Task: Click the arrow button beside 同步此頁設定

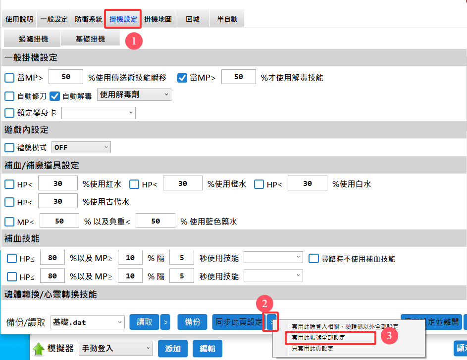Action: pos(271,322)
